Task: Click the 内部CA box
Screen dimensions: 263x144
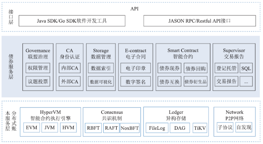Action: 70,68
